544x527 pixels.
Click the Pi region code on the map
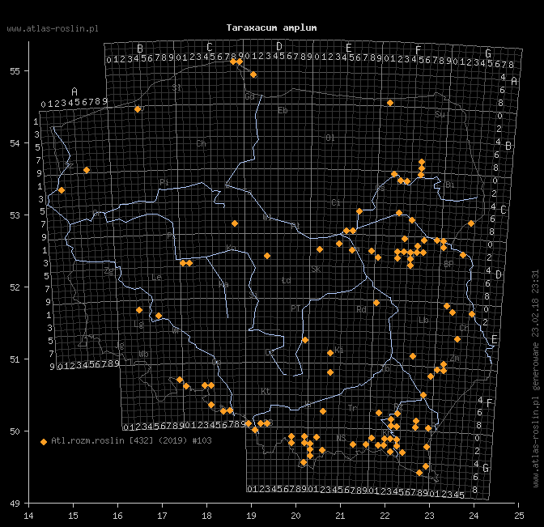coord(164,182)
